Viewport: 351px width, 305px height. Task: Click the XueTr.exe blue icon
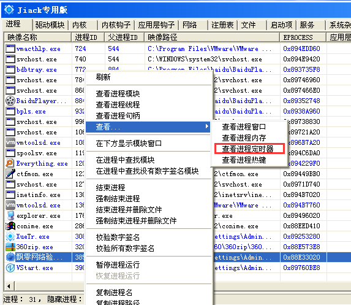tap(10, 236)
